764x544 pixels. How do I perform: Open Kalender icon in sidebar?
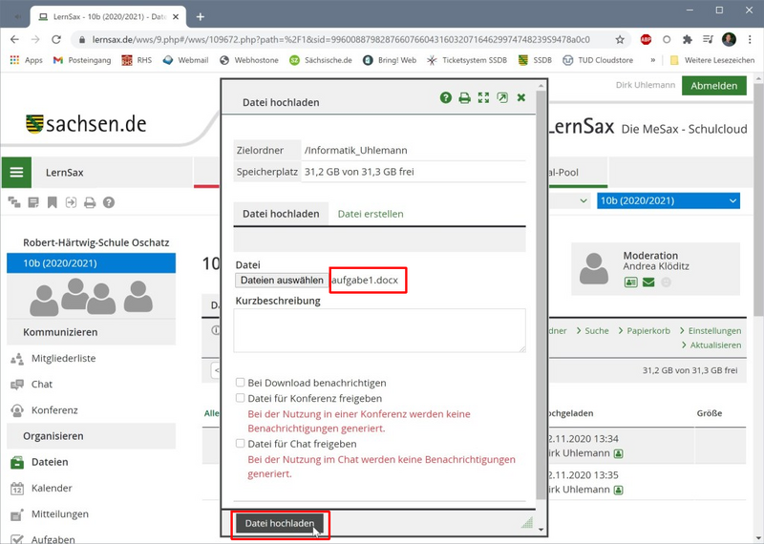(16, 489)
